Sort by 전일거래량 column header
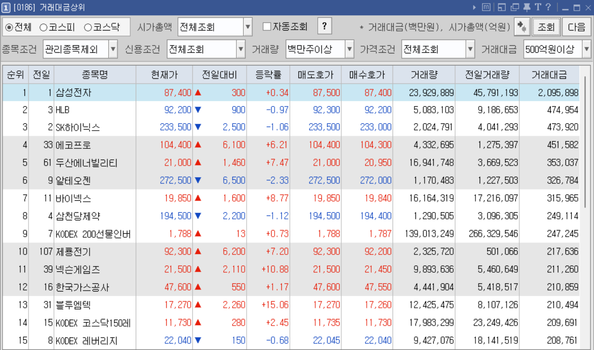The image size is (594, 350). (487, 75)
